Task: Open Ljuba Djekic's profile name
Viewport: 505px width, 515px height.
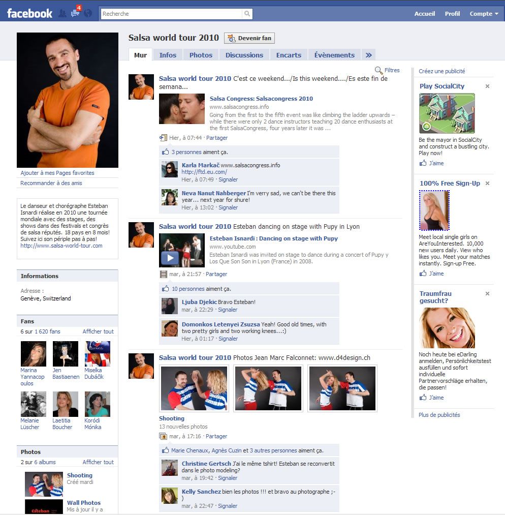Action: pyautogui.click(x=199, y=302)
